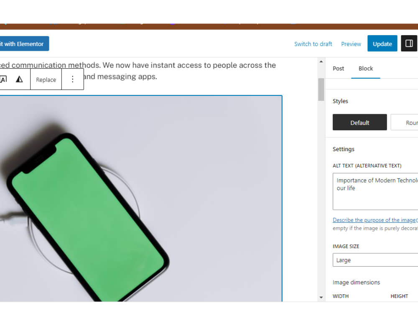Viewport: 418px width, 314px height.
Task: Open the post Preview
Action: [351, 44]
